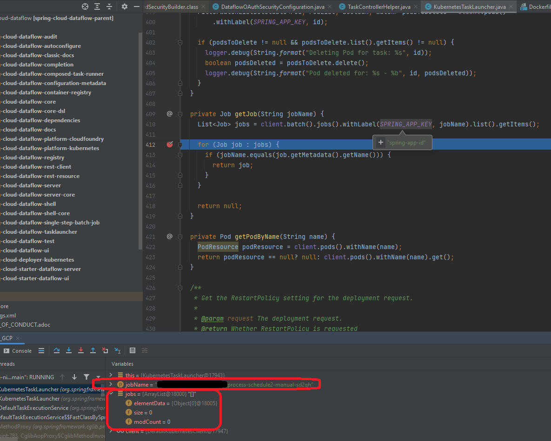Image resolution: width=551 pixels, height=441 pixels.
Task: Select the second KubernetesTaskLauncher stack frame
Action: click(x=52, y=399)
